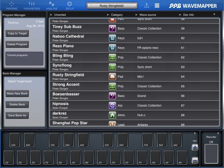Open the Wave source column dropdown

click(x=136, y=15)
